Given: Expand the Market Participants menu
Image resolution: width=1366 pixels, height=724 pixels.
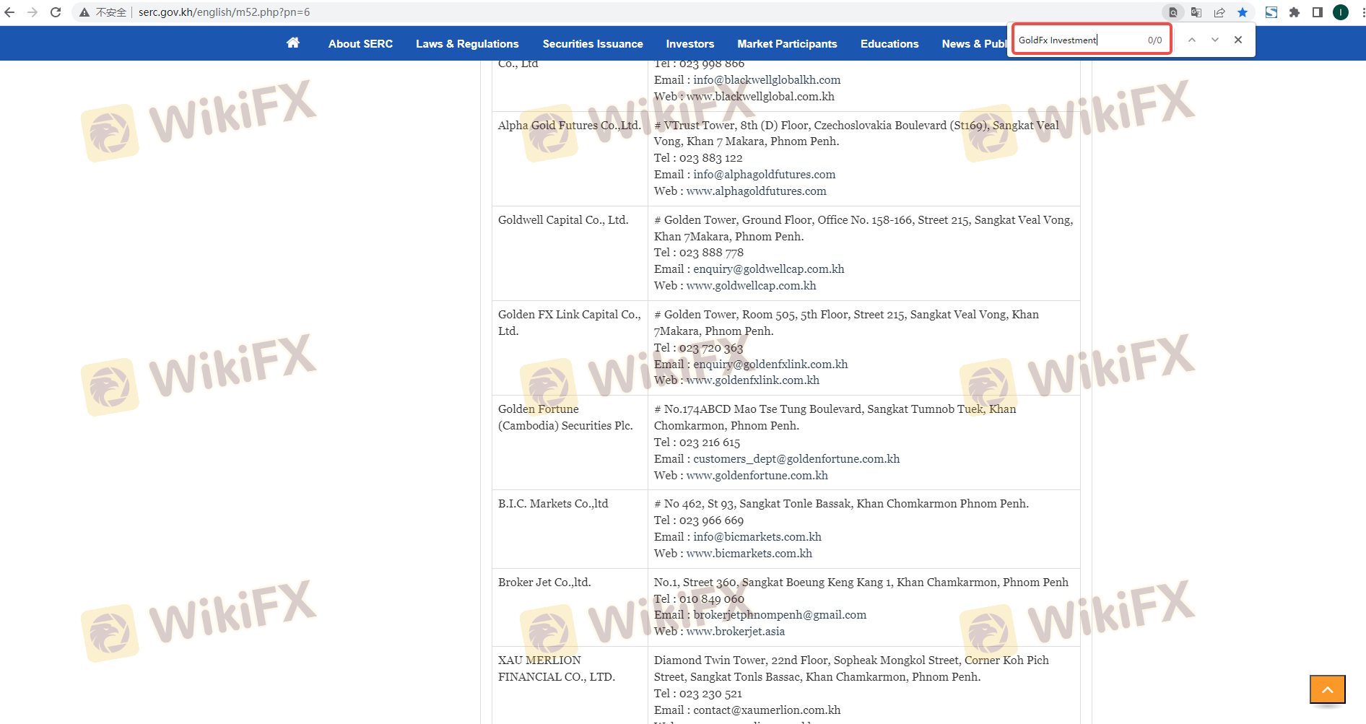Looking at the screenshot, I should click(x=787, y=44).
